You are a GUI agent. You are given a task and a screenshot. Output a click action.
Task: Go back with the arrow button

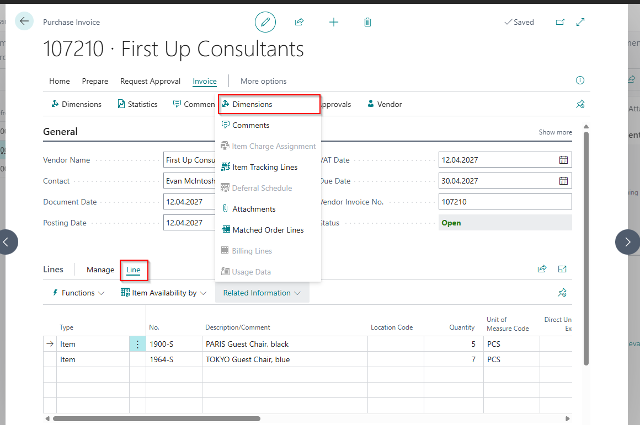pyautogui.click(x=24, y=21)
